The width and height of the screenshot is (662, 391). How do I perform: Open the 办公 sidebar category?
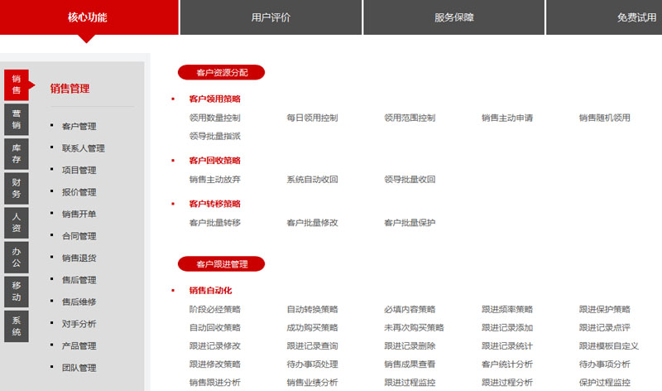pyautogui.click(x=17, y=257)
